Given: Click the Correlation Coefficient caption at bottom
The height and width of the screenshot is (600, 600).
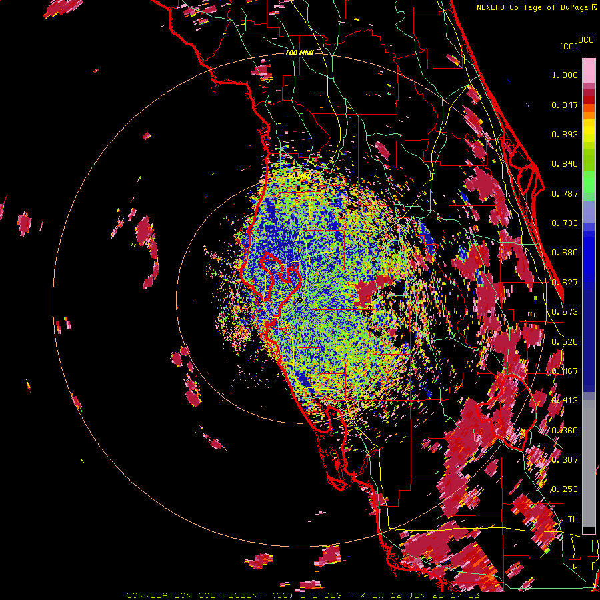Looking at the screenshot, I should point(303,595).
